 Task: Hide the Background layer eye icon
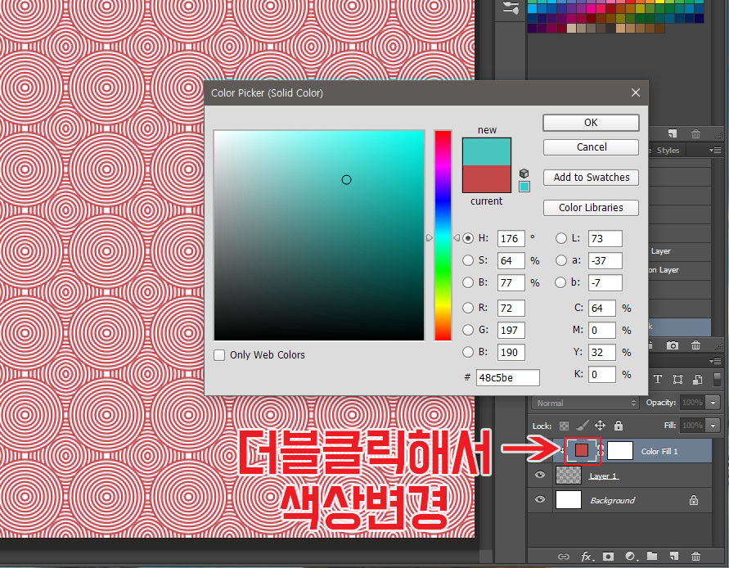tap(540, 499)
